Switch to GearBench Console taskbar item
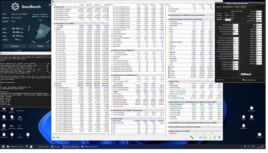 point(42,147)
